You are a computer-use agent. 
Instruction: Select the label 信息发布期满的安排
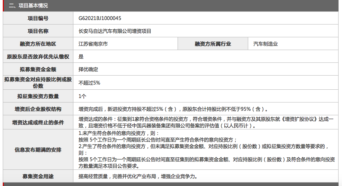(38, 150)
